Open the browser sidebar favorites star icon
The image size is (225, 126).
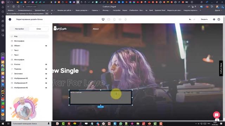click(3, 16)
